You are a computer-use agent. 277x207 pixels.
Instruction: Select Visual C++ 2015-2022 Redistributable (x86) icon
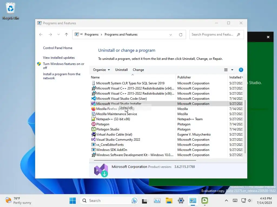93,94
